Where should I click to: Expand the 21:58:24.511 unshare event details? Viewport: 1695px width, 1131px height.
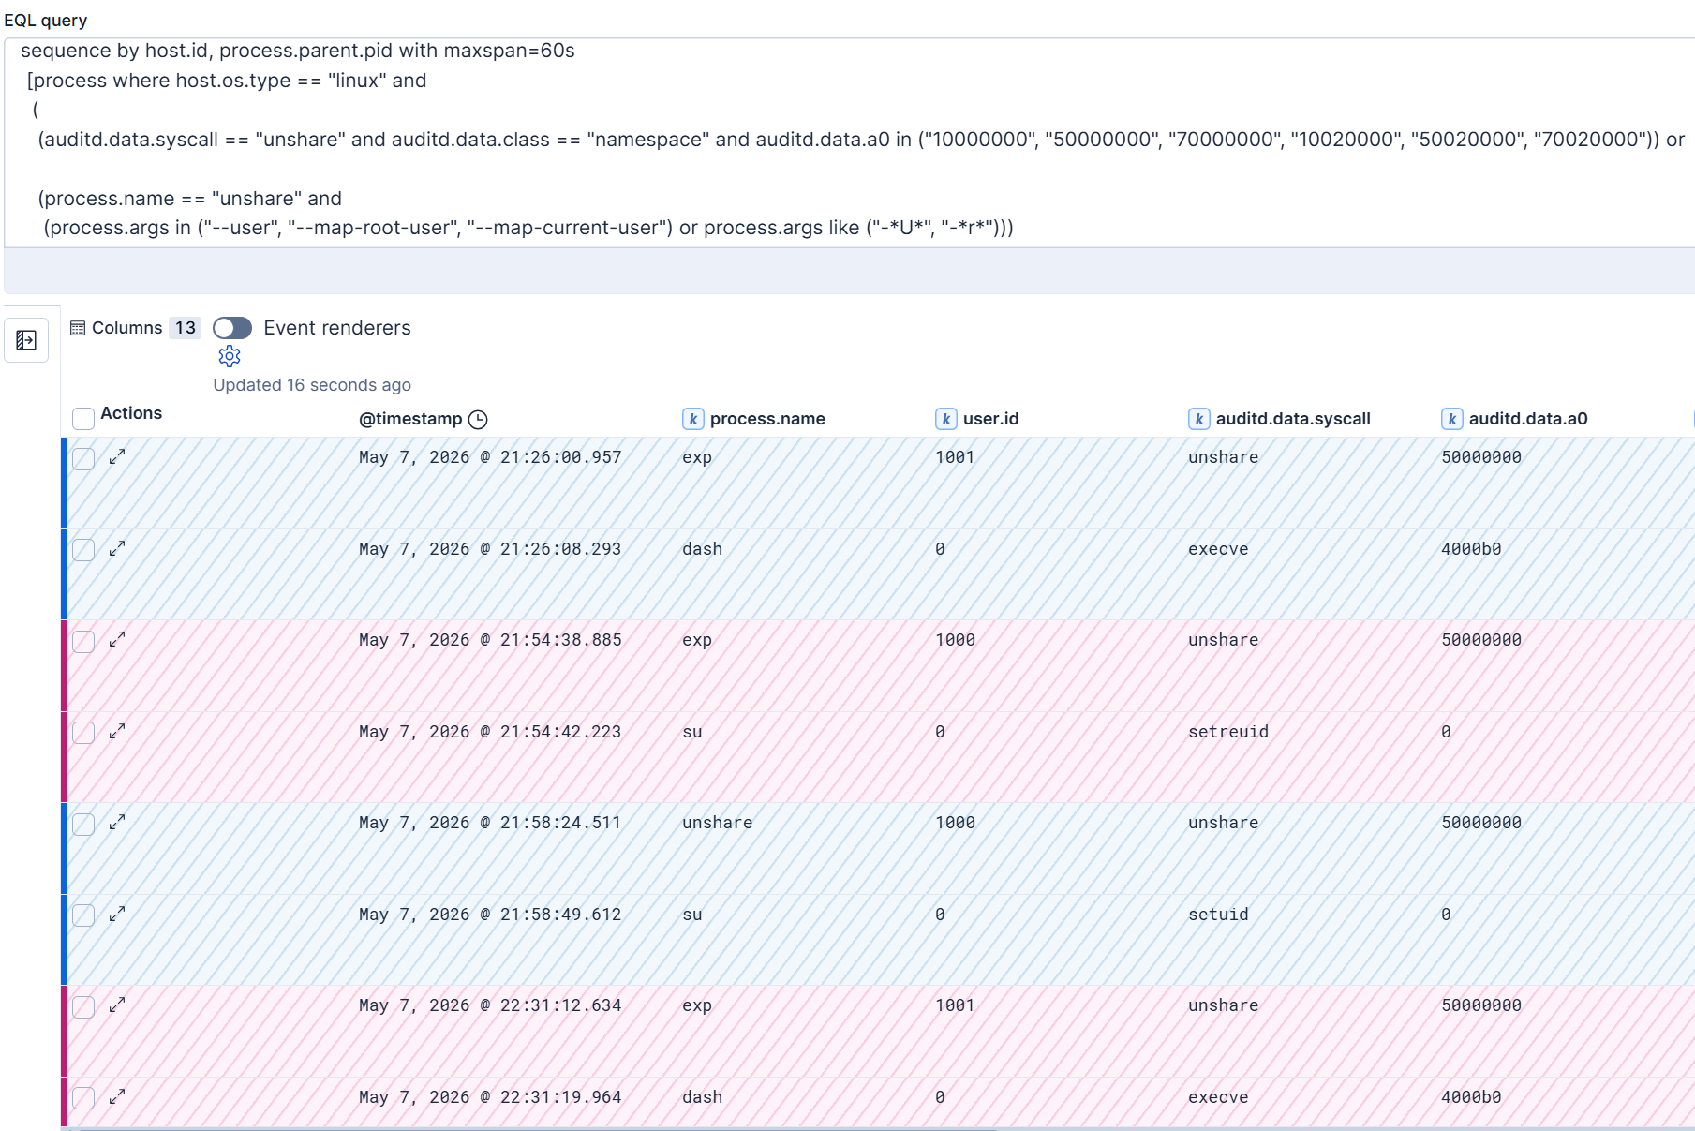[117, 823]
